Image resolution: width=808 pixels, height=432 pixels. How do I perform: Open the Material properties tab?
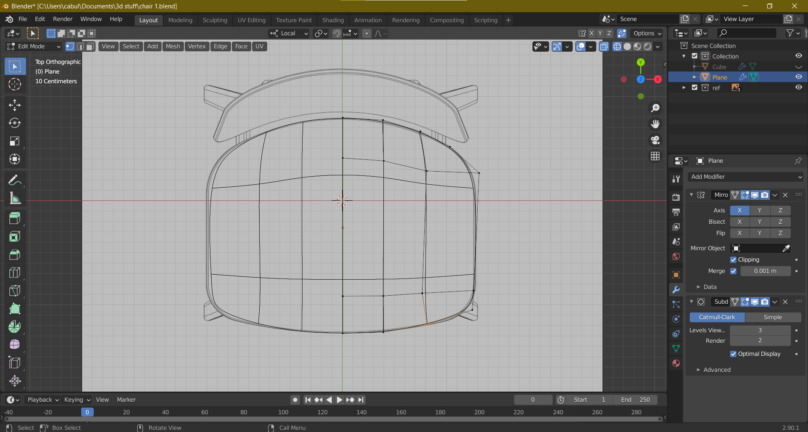(x=676, y=363)
